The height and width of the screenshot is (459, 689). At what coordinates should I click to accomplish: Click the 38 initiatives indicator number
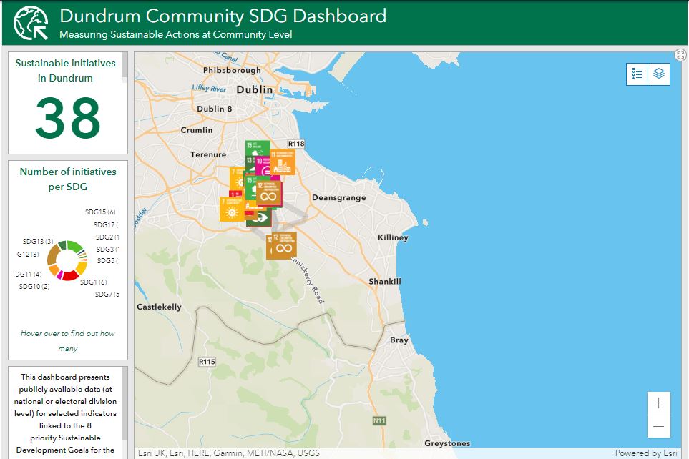pyautogui.click(x=68, y=118)
